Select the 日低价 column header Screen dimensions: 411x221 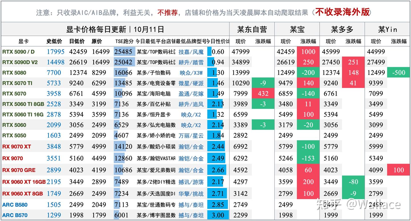pyautogui.click(x=77, y=41)
